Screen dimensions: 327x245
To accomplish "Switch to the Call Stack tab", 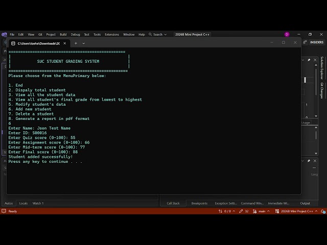I will pyautogui.click(x=173, y=203).
